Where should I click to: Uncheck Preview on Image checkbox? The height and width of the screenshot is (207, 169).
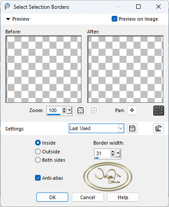point(114,19)
